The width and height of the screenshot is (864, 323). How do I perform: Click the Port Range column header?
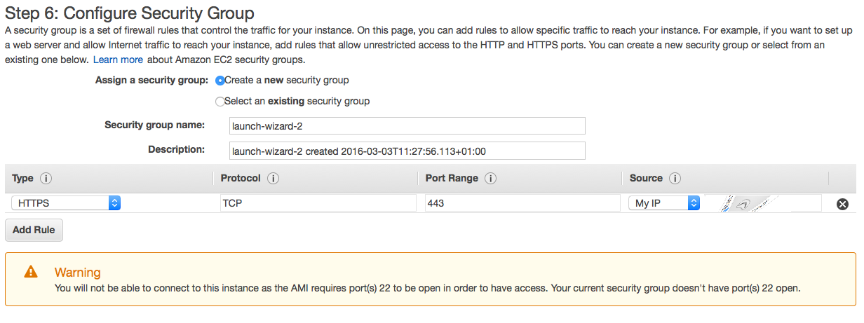pyautogui.click(x=452, y=179)
